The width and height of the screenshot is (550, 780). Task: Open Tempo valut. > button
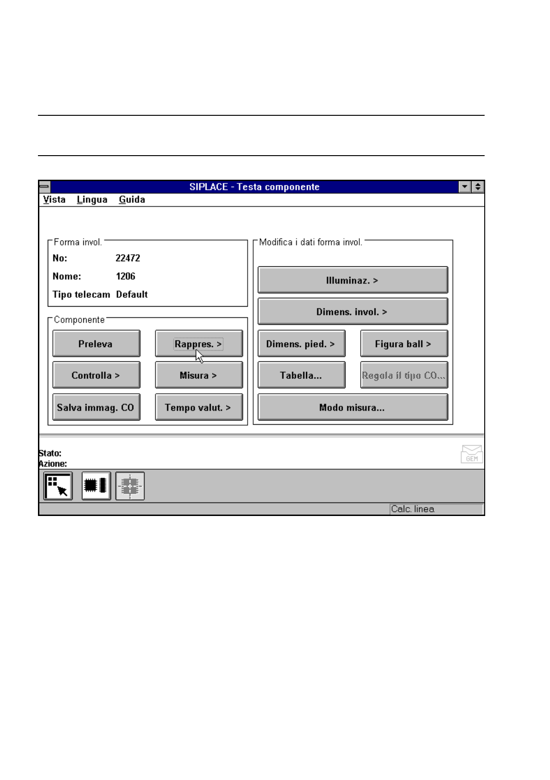(x=199, y=407)
